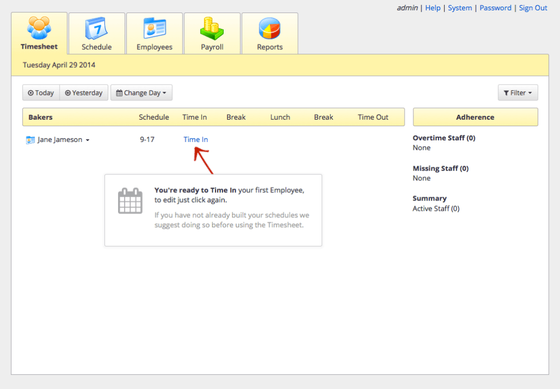Click the Schedule calendar icon
This screenshot has width=560, height=389.
[x=96, y=28]
